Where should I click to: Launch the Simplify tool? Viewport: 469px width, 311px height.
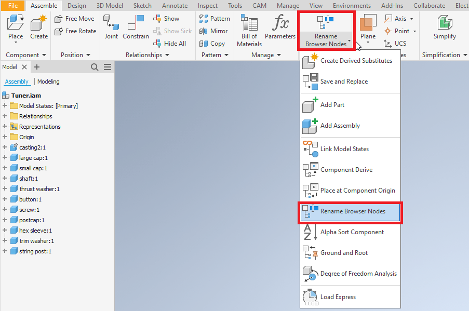444,27
